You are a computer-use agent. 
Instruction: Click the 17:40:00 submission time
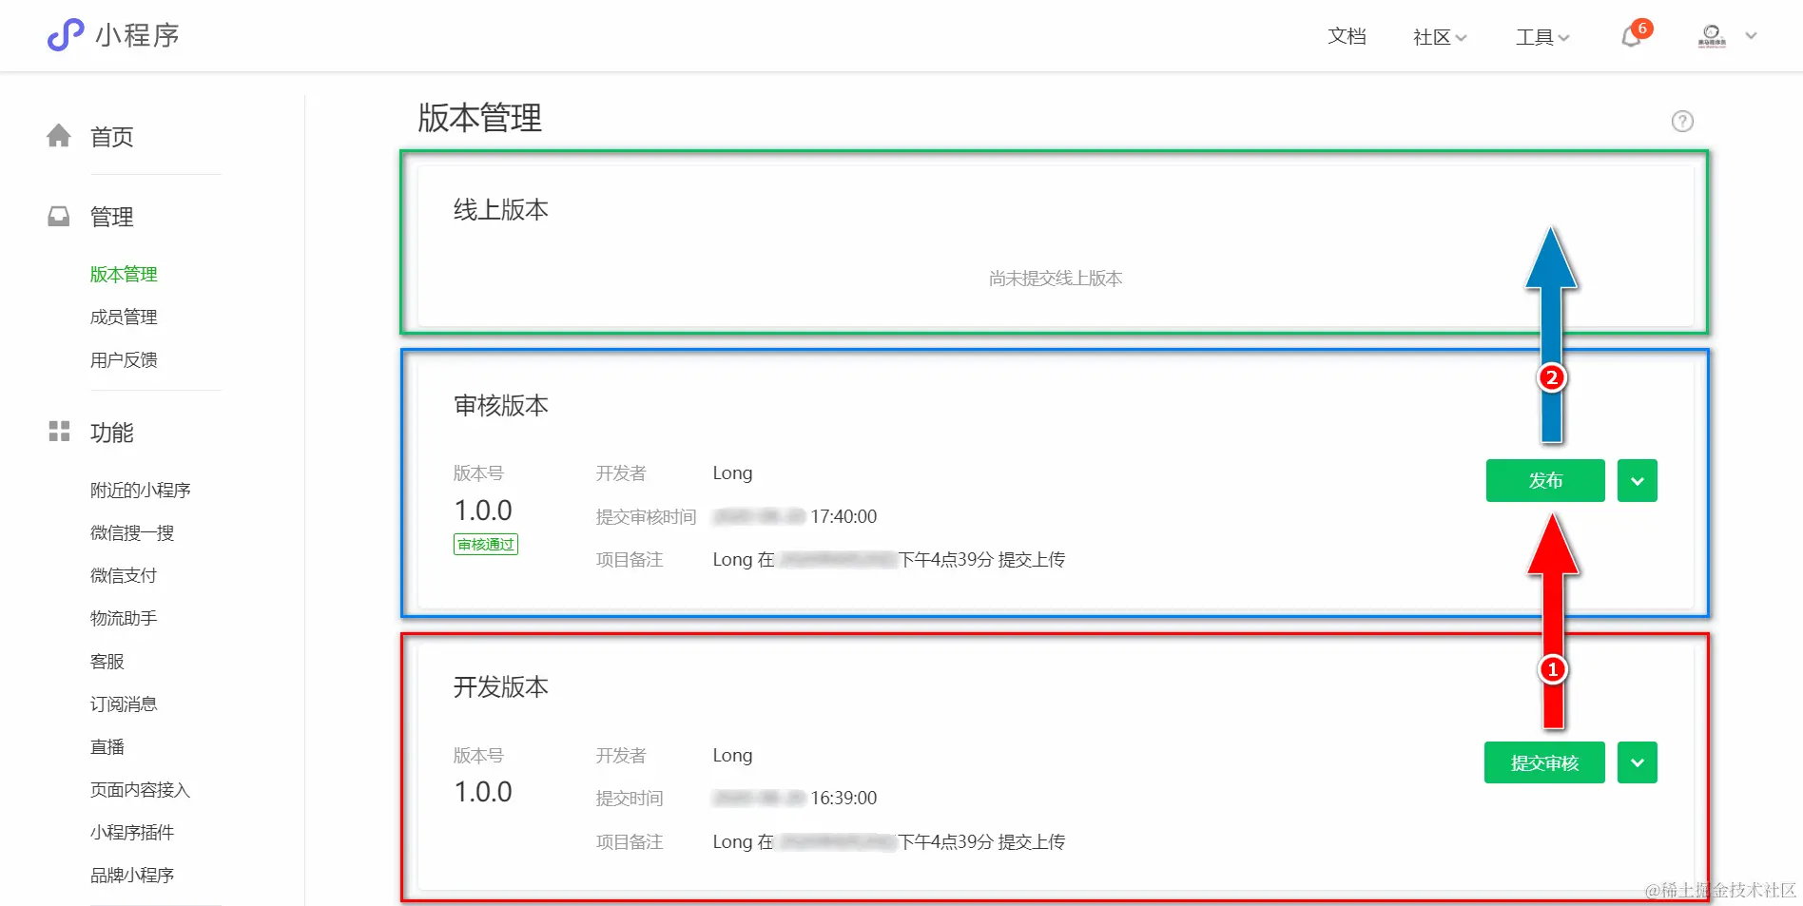[x=843, y=516]
